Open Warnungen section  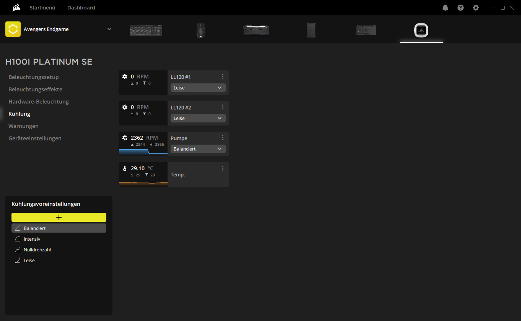point(23,126)
